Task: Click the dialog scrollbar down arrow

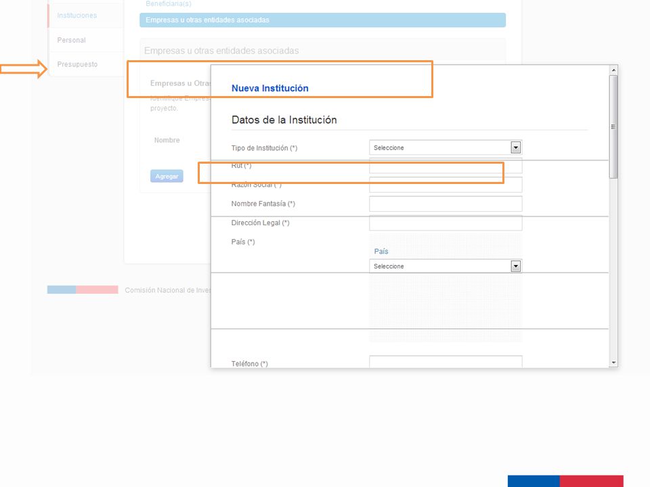Action: 613,363
